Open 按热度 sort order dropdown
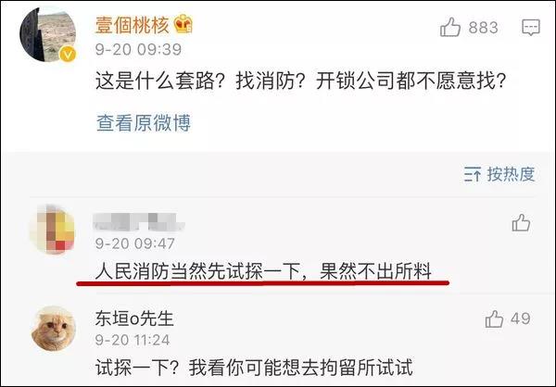This screenshot has height=387, width=556. tap(499, 174)
